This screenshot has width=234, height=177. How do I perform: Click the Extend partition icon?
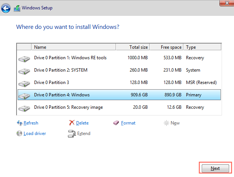click(x=72, y=133)
